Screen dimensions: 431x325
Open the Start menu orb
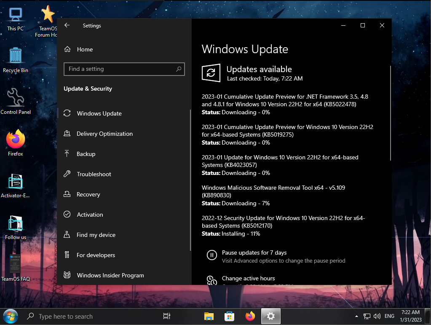click(x=10, y=317)
